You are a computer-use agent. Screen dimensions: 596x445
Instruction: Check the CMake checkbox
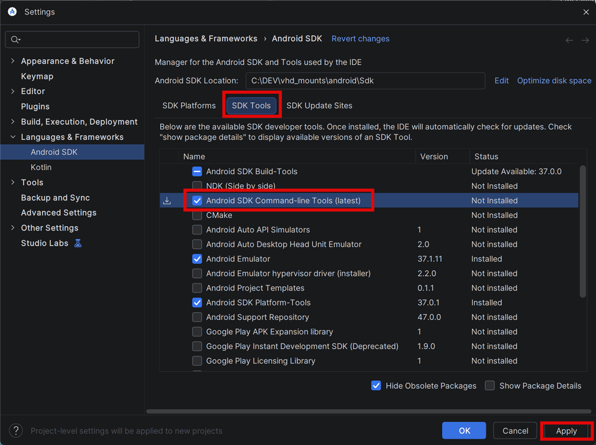point(197,215)
